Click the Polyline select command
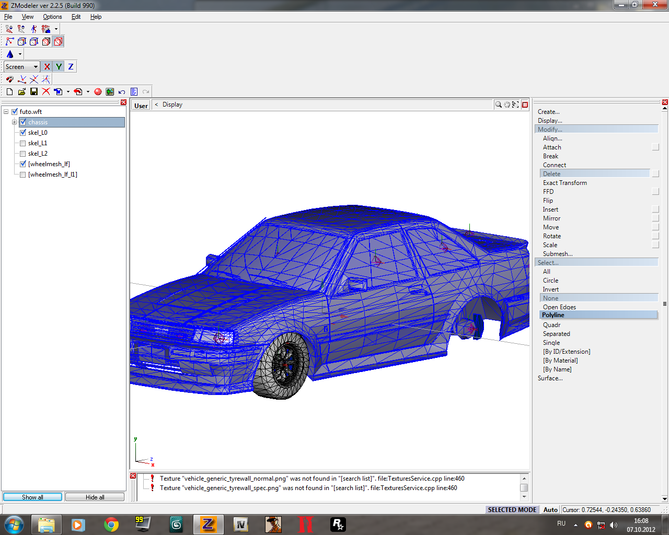The width and height of the screenshot is (669, 535). click(598, 315)
